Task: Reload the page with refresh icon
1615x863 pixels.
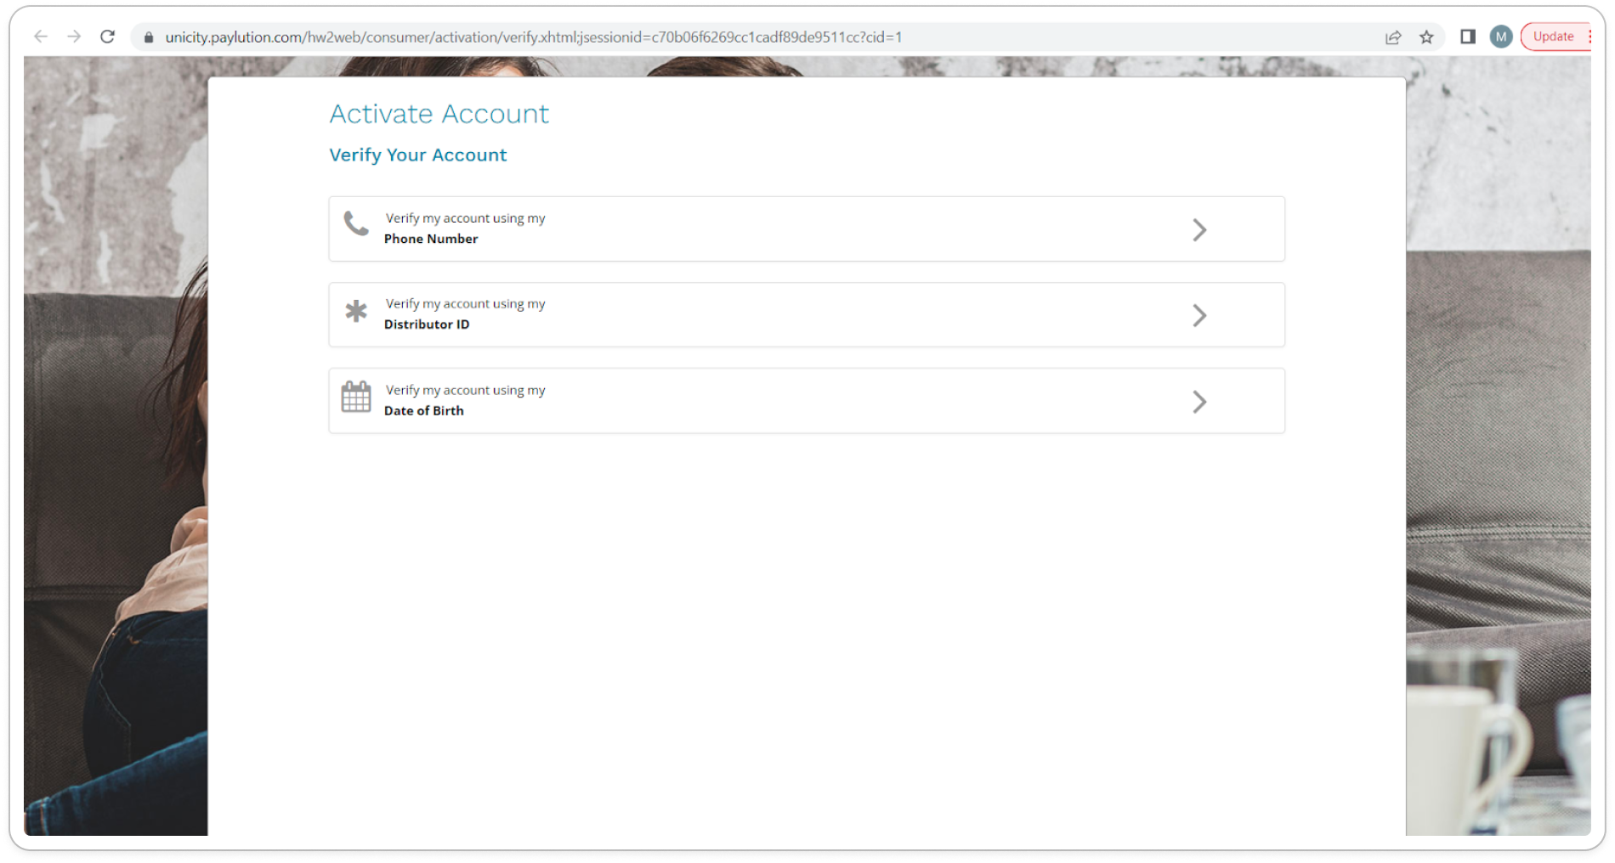Action: pyautogui.click(x=107, y=37)
